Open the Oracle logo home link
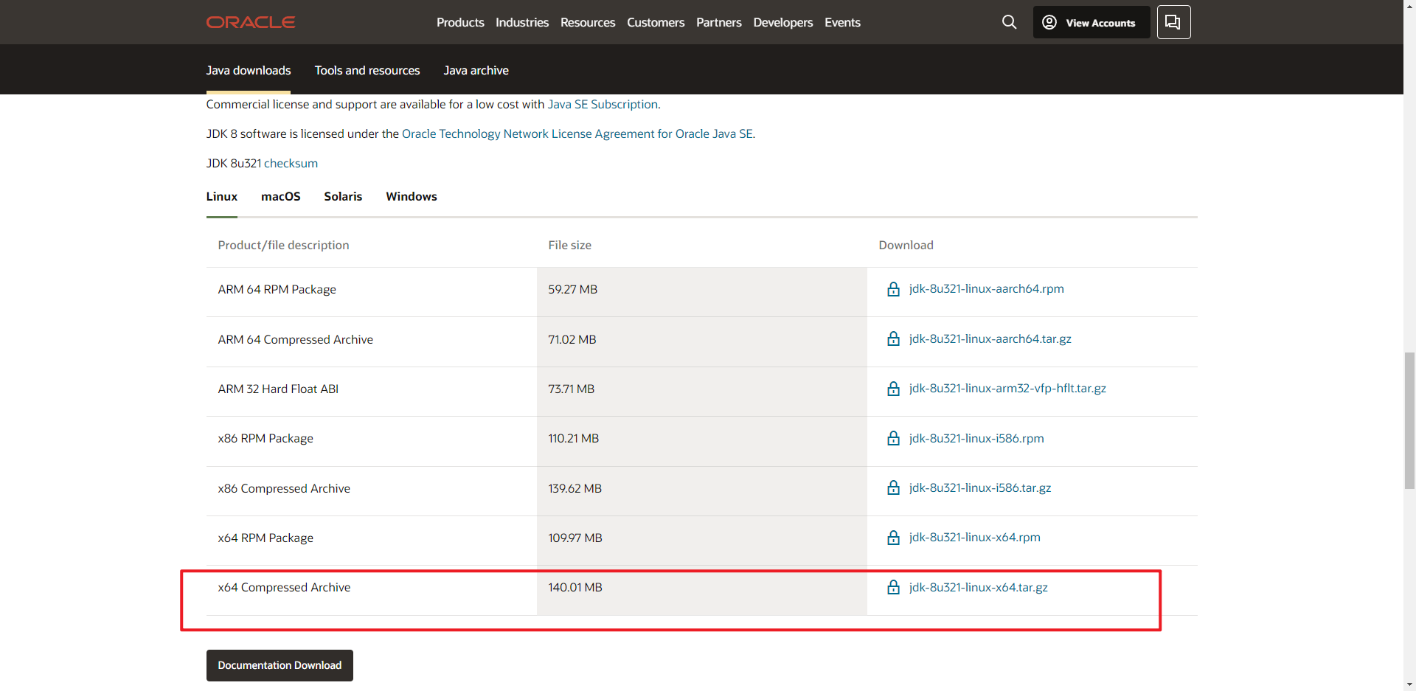This screenshot has height=691, width=1416. [x=251, y=22]
